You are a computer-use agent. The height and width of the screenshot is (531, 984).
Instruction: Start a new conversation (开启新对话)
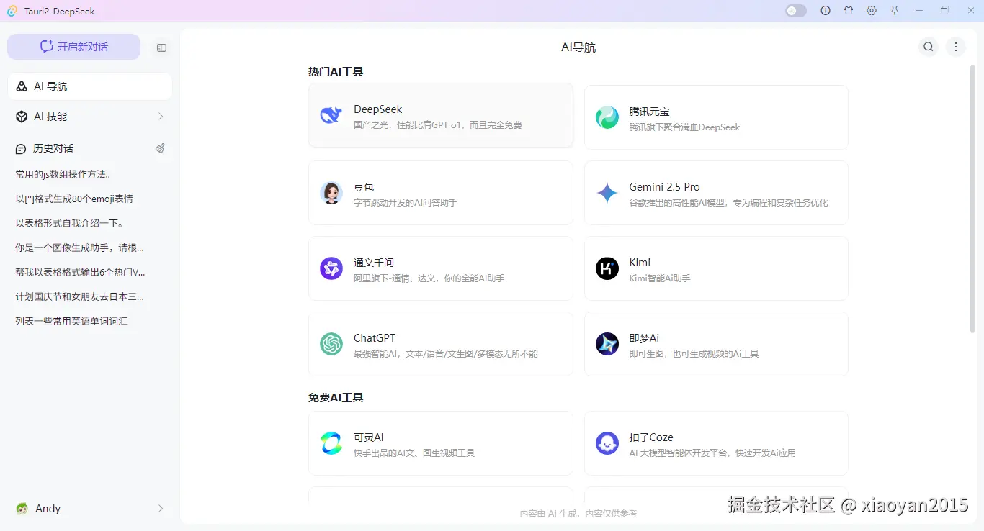pyautogui.click(x=73, y=47)
